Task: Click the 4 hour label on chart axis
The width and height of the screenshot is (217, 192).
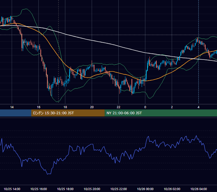Action: pyautogui.click(x=198, y=107)
